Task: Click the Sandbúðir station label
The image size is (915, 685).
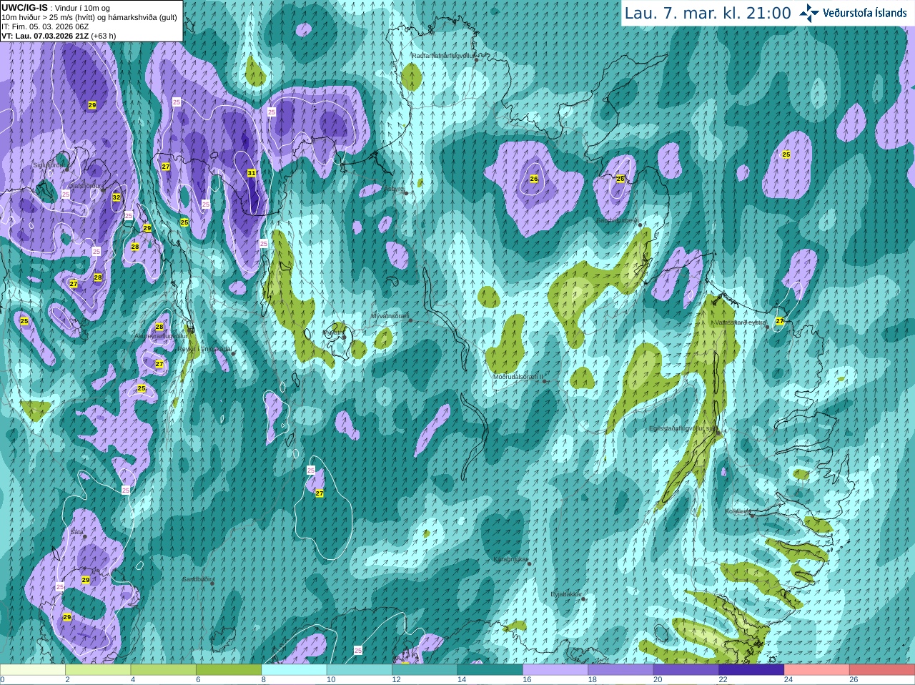Action: tap(196, 579)
